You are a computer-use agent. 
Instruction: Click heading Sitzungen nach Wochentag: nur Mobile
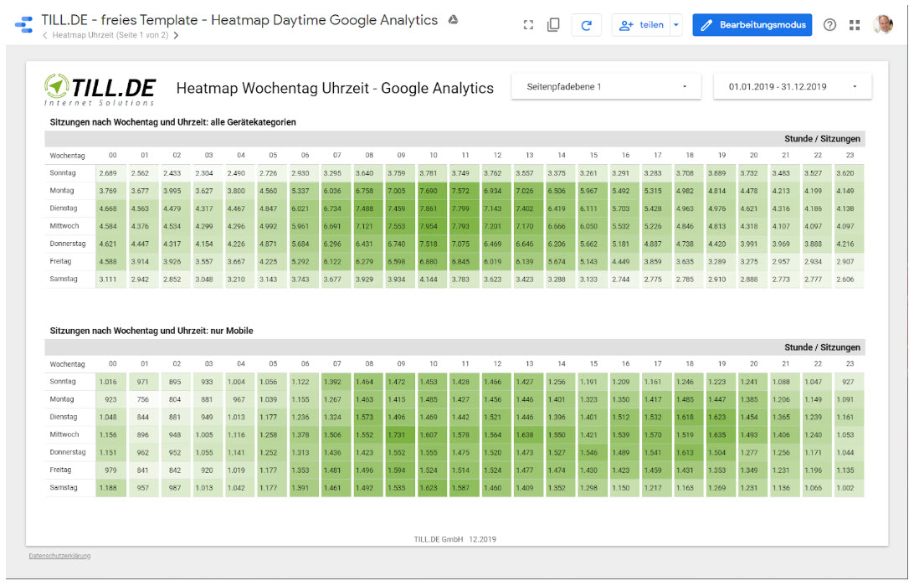click(x=151, y=331)
